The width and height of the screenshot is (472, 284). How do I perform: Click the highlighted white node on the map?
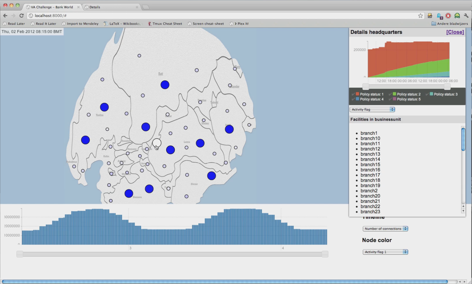157,143
